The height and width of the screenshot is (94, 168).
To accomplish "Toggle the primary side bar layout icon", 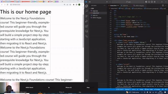I will tap(146, 2).
